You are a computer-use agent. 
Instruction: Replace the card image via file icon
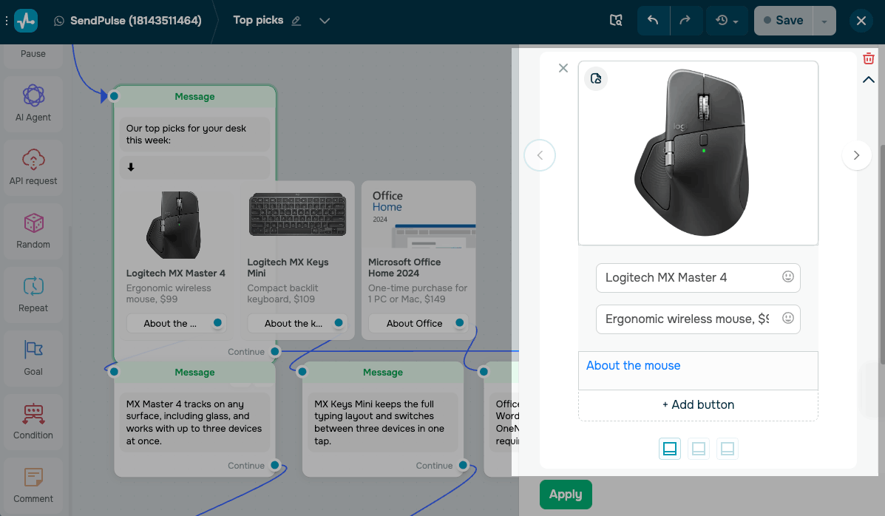(596, 78)
